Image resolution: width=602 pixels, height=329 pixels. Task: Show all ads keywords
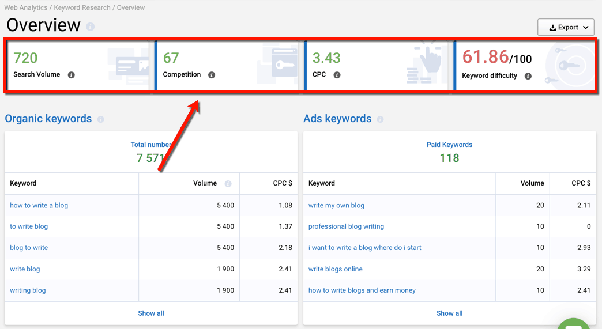(x=450, y=313)
